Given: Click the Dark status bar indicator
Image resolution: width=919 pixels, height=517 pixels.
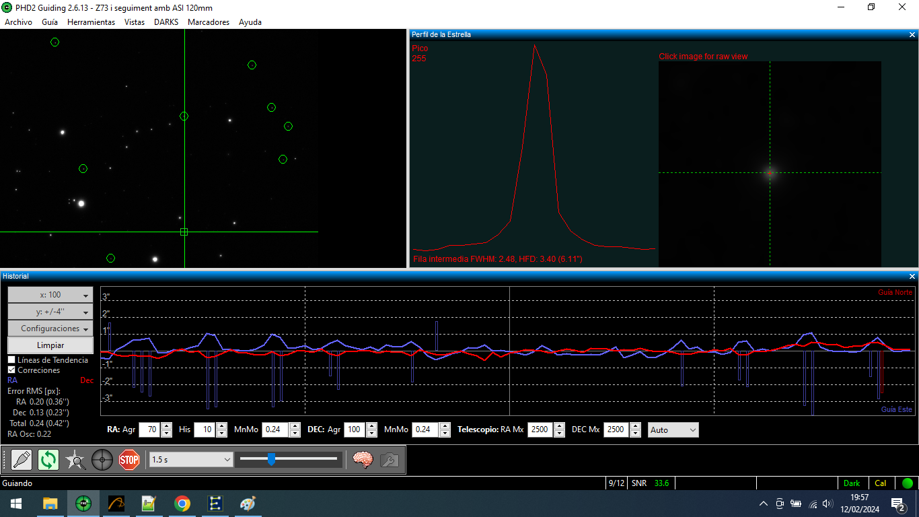Looking at the screenshot, I should (852, 483).
